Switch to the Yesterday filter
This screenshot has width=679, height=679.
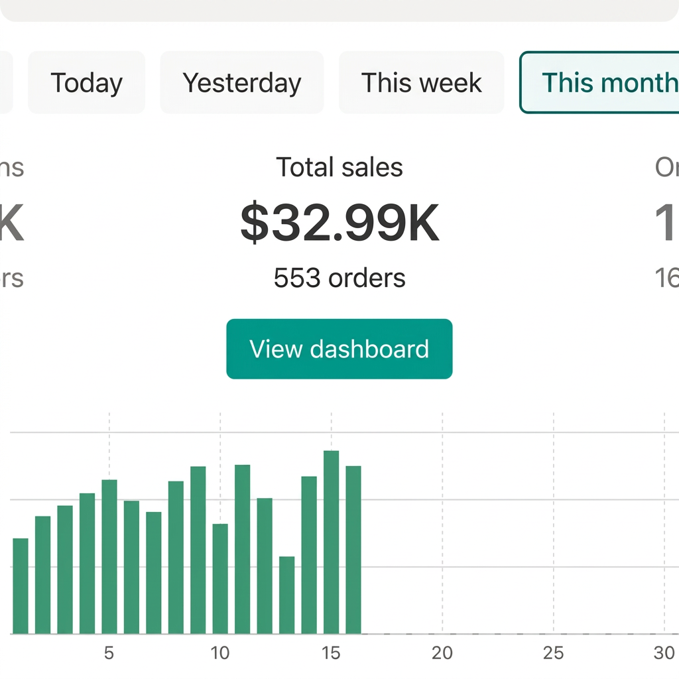pyautogui.click(x=242, y=82)
